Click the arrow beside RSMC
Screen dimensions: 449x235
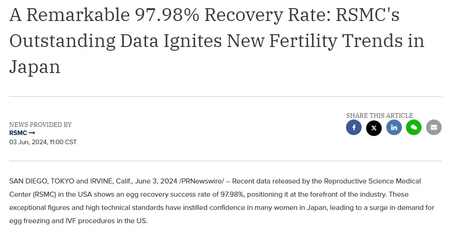(x=32, y=133)
